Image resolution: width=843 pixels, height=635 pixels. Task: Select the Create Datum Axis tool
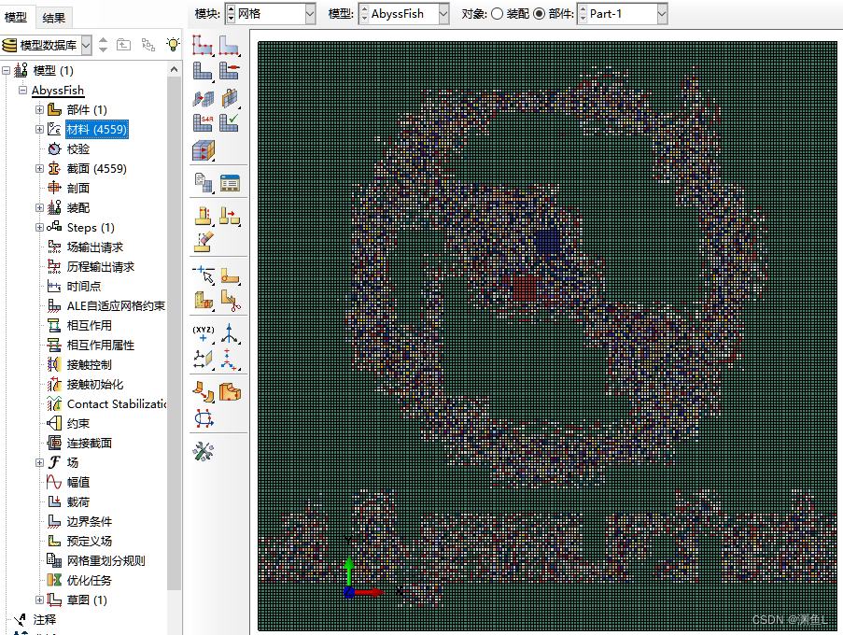point(230,275)
